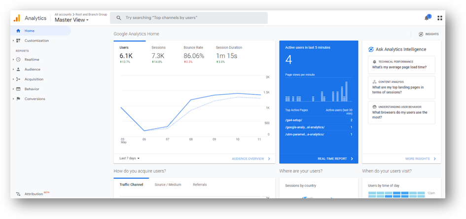Expand the Behavior reports arrow
The image size is (466, 219).
13,89
